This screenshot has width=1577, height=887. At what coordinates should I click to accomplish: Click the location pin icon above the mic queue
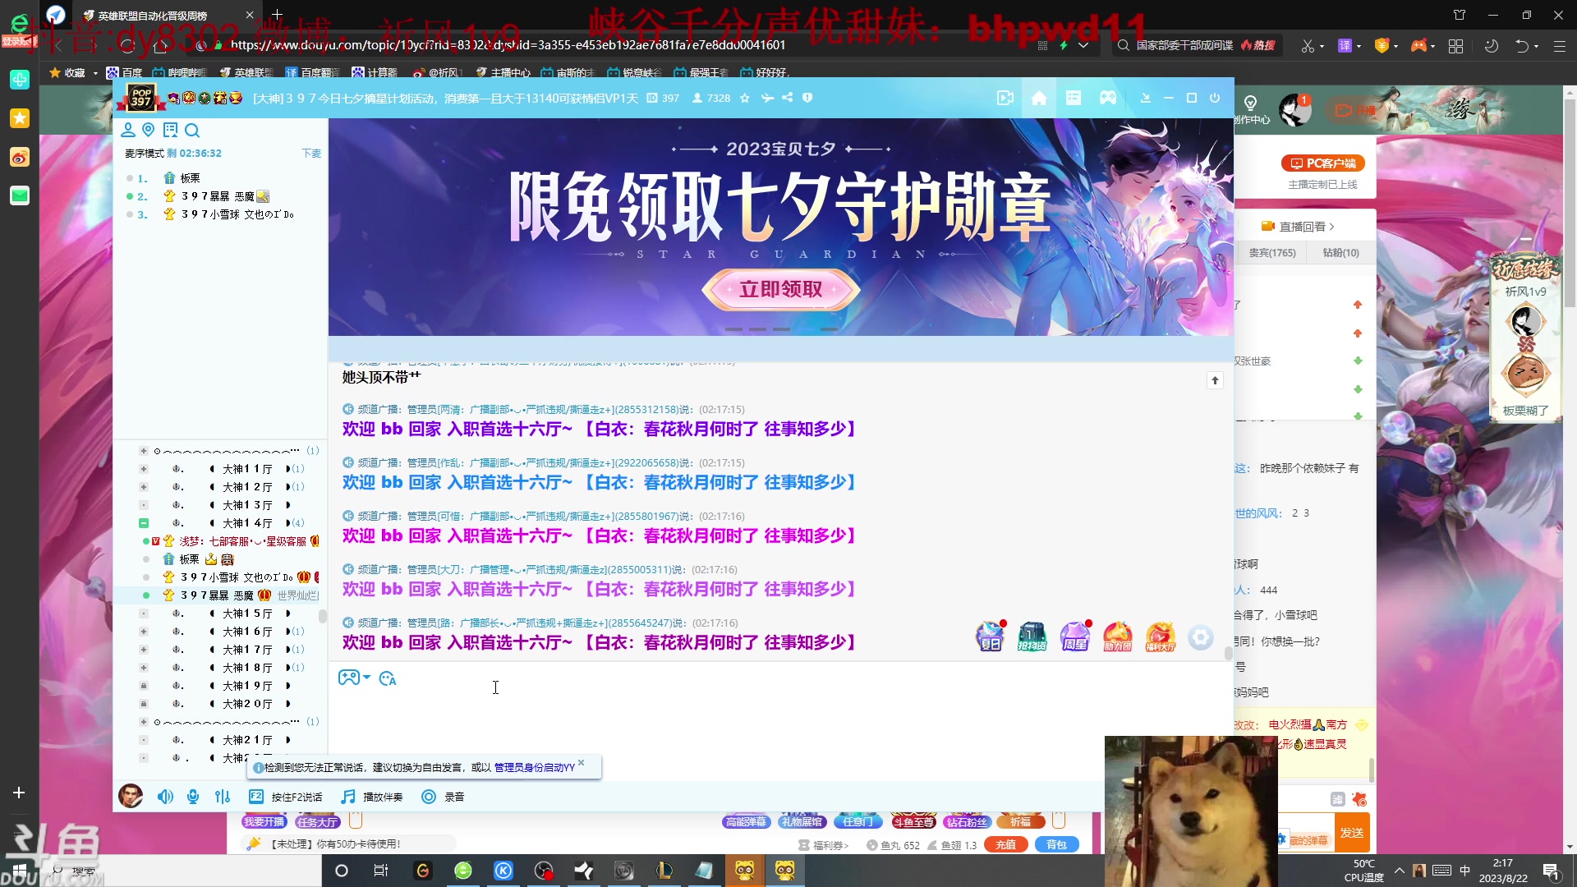tap(149, 130)
